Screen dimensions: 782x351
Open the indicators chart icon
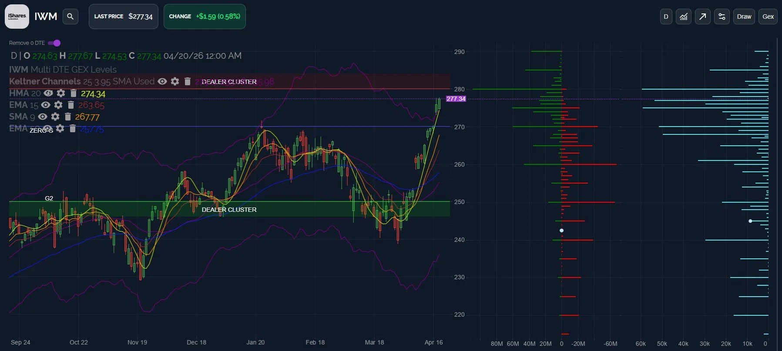684,17
